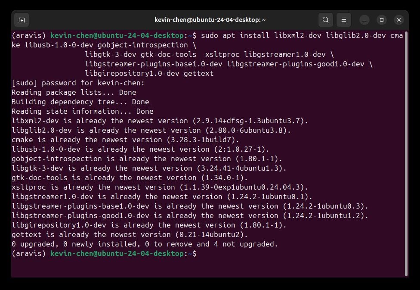Click the command line containing 'libgstreamer-plugins-base1.0-dev libgstreamer-plugins-good1.0-dev'
Viewport: 420px width, 290px height.
pyautogui.click(x=229, y=64)
